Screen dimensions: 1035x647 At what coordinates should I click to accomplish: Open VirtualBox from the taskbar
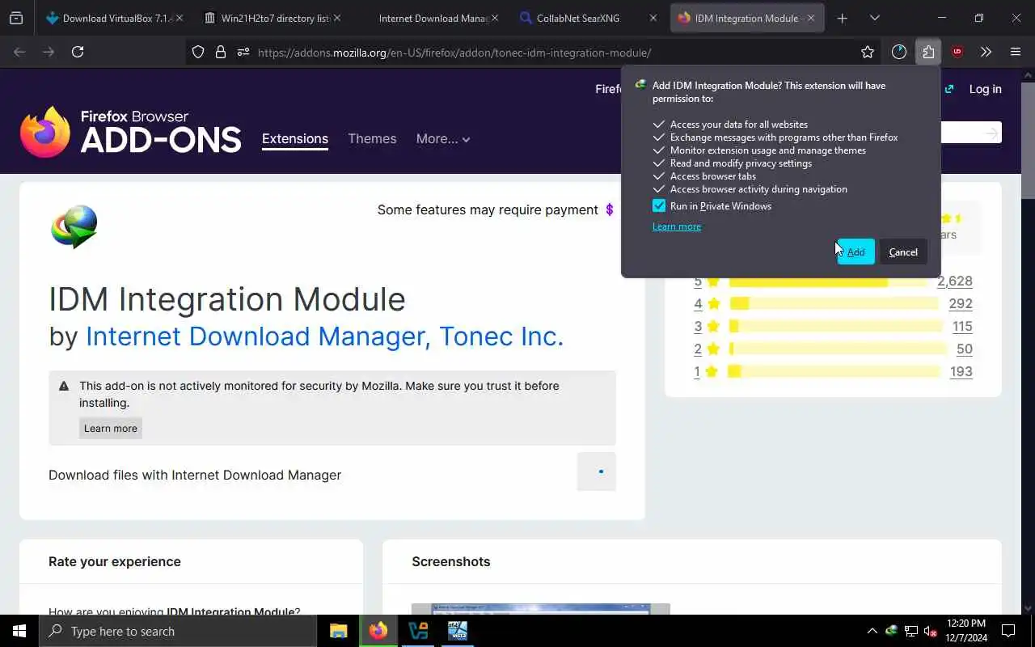[x=418, y=631]
